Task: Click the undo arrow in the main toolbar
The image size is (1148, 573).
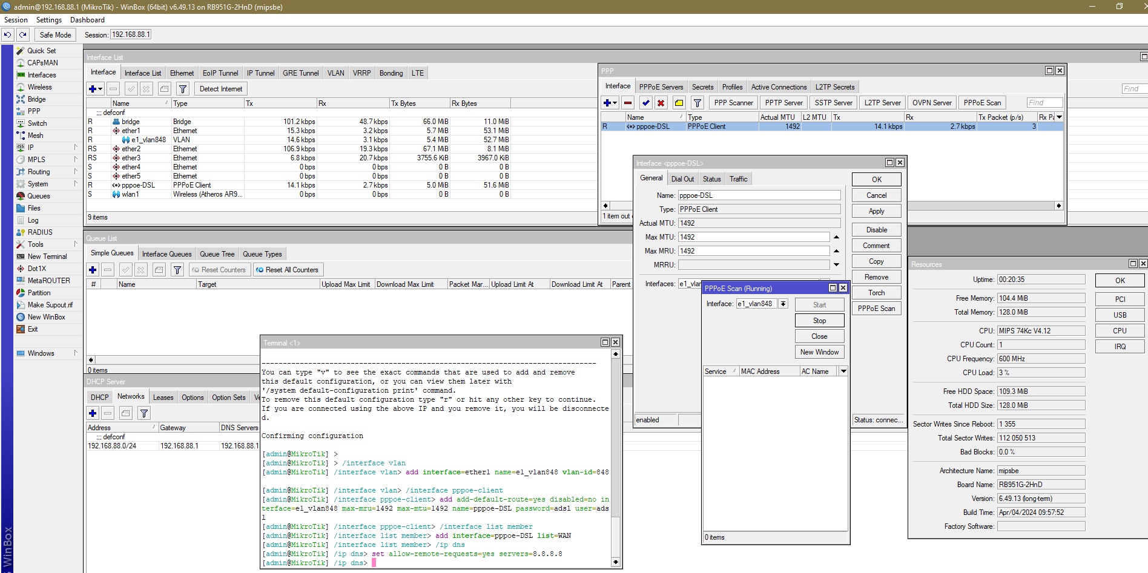Action: tap(7, 35)
